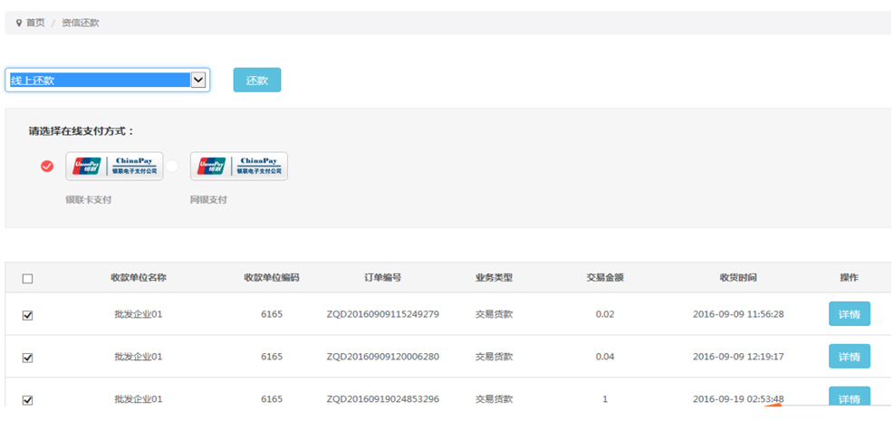
Task: Click the ChinaPay online banking logo
Action: [x=238, y=166]
